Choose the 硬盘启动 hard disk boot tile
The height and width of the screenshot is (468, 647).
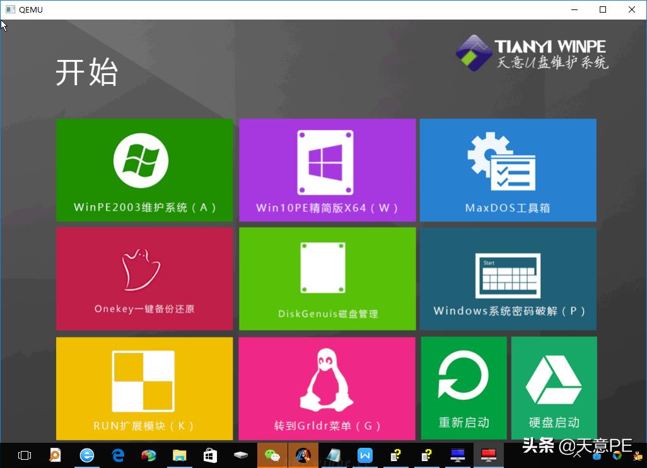(x=554, y=388)
